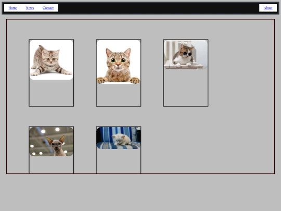This screenshot has width=281, height=211.
Task: Open the hairless Sphynx cat photo
Action: coord(51,142)
